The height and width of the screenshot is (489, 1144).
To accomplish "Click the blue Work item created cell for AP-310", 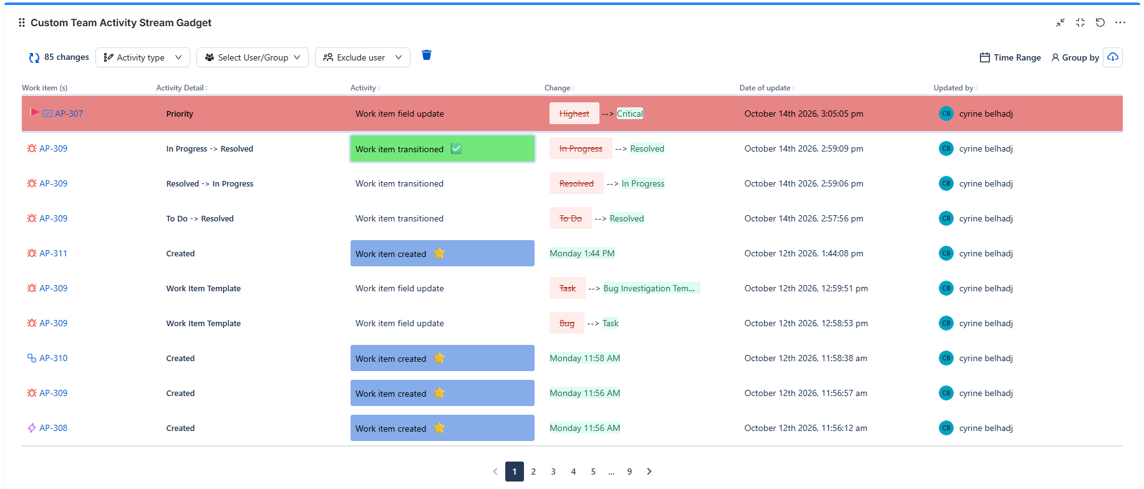I will tap(442, 358).
